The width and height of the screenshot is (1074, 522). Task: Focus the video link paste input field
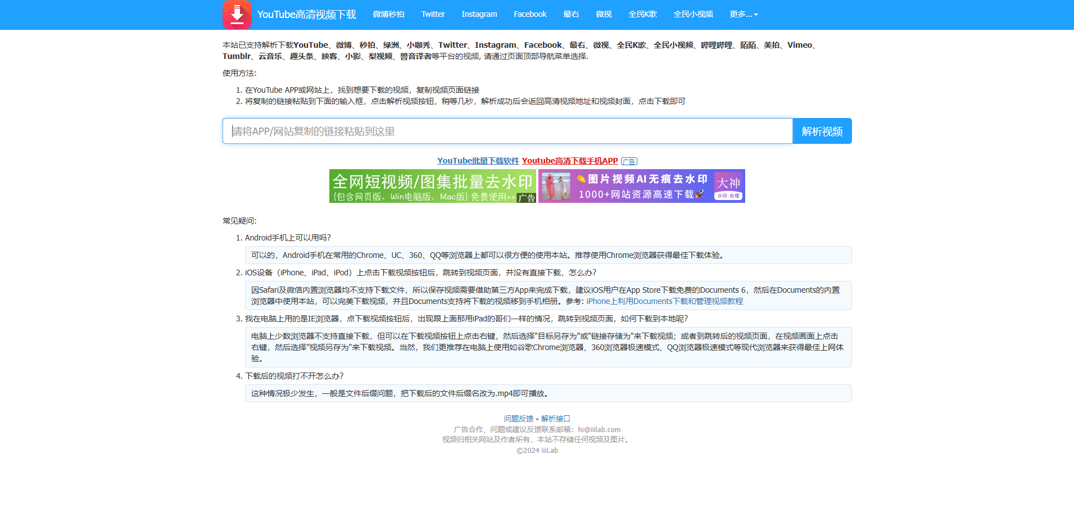point(507,131)
